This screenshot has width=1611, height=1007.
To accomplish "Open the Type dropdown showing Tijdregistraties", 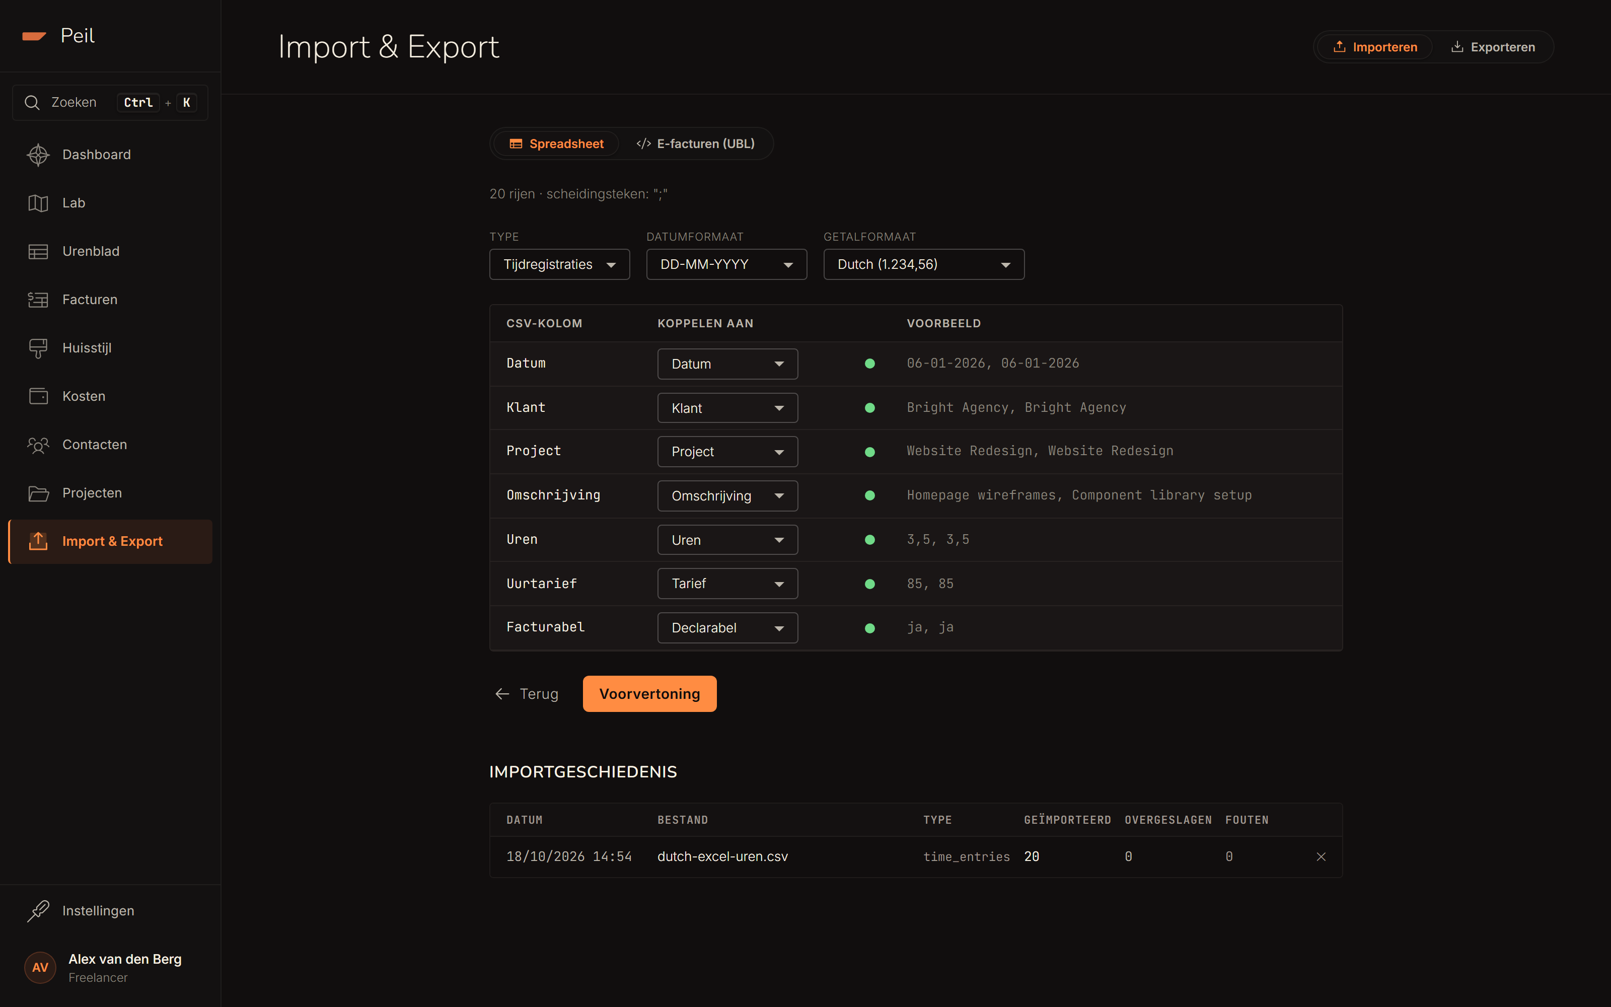I will (559, 264).
